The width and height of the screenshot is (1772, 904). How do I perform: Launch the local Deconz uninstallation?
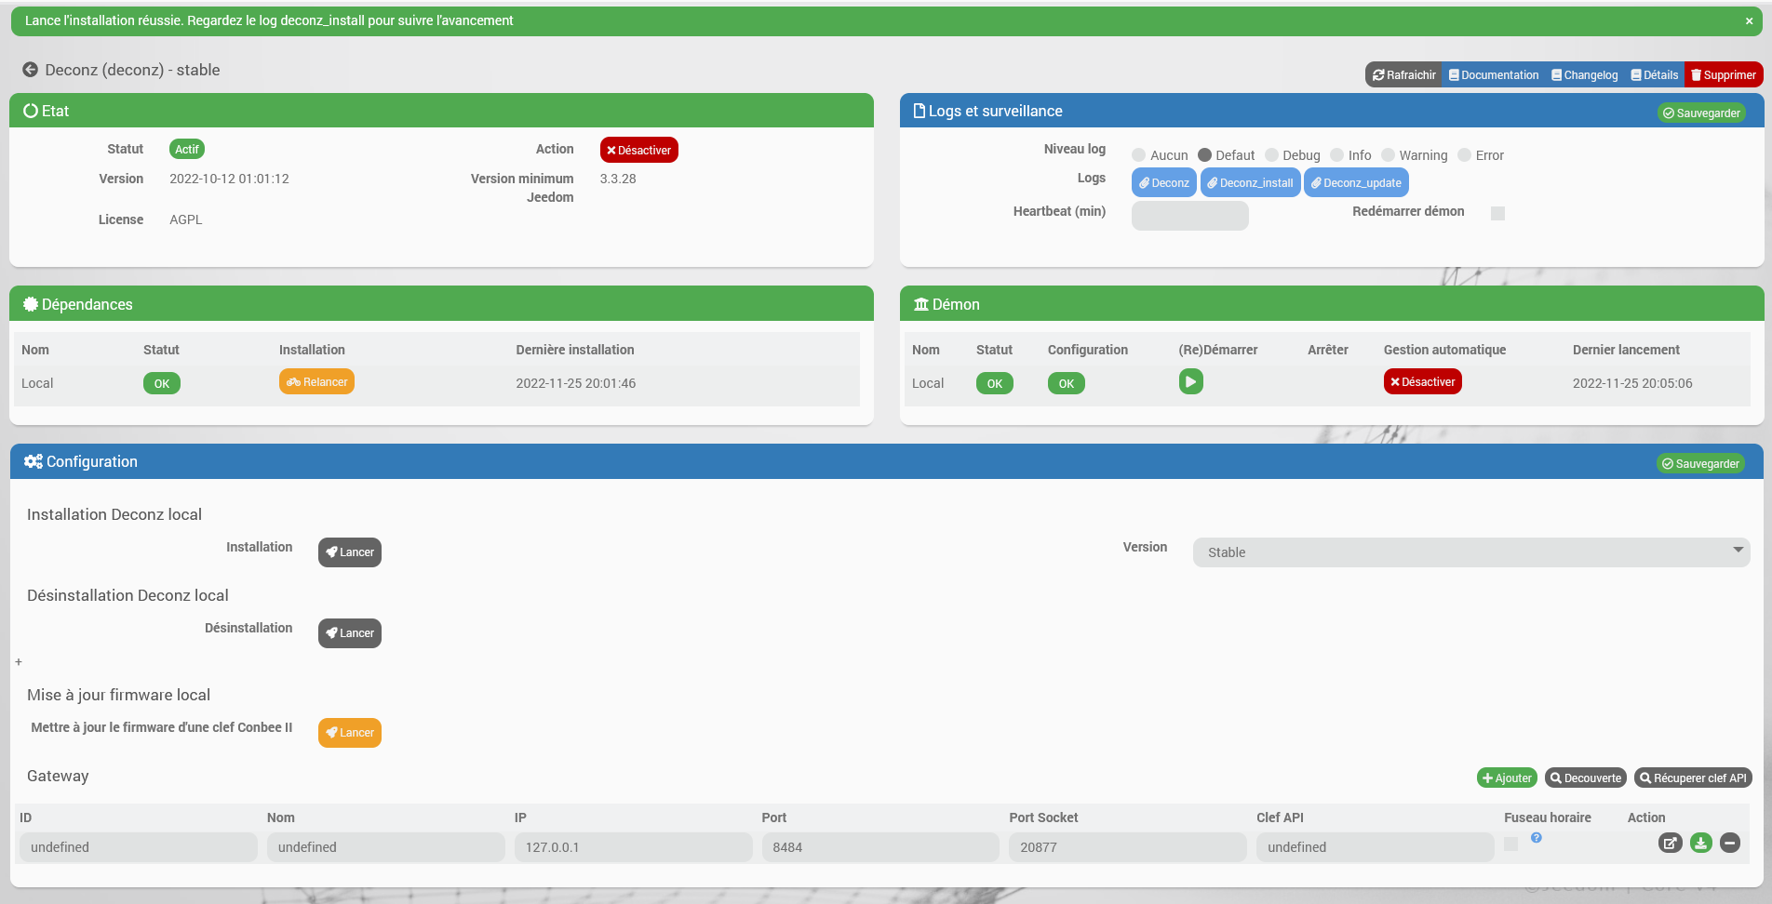pyautogui.click(x=350, y=633)
